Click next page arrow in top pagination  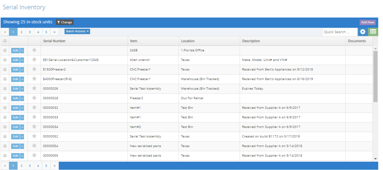click(55, 32)
